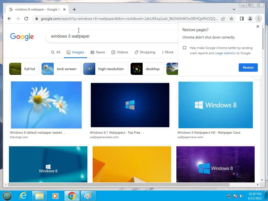Filter by desktop chip
Screen dimensions: 268x201
click(x=147, y=69)
